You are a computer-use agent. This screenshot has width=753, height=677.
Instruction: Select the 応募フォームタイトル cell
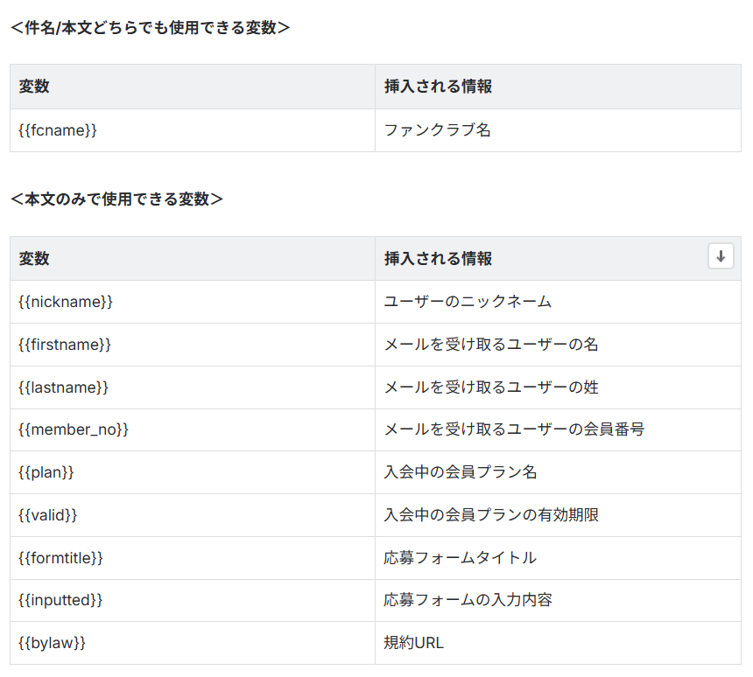[558, 558]
